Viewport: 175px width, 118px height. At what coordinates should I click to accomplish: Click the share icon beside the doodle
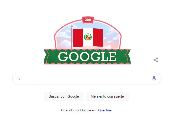coord(156,60)
